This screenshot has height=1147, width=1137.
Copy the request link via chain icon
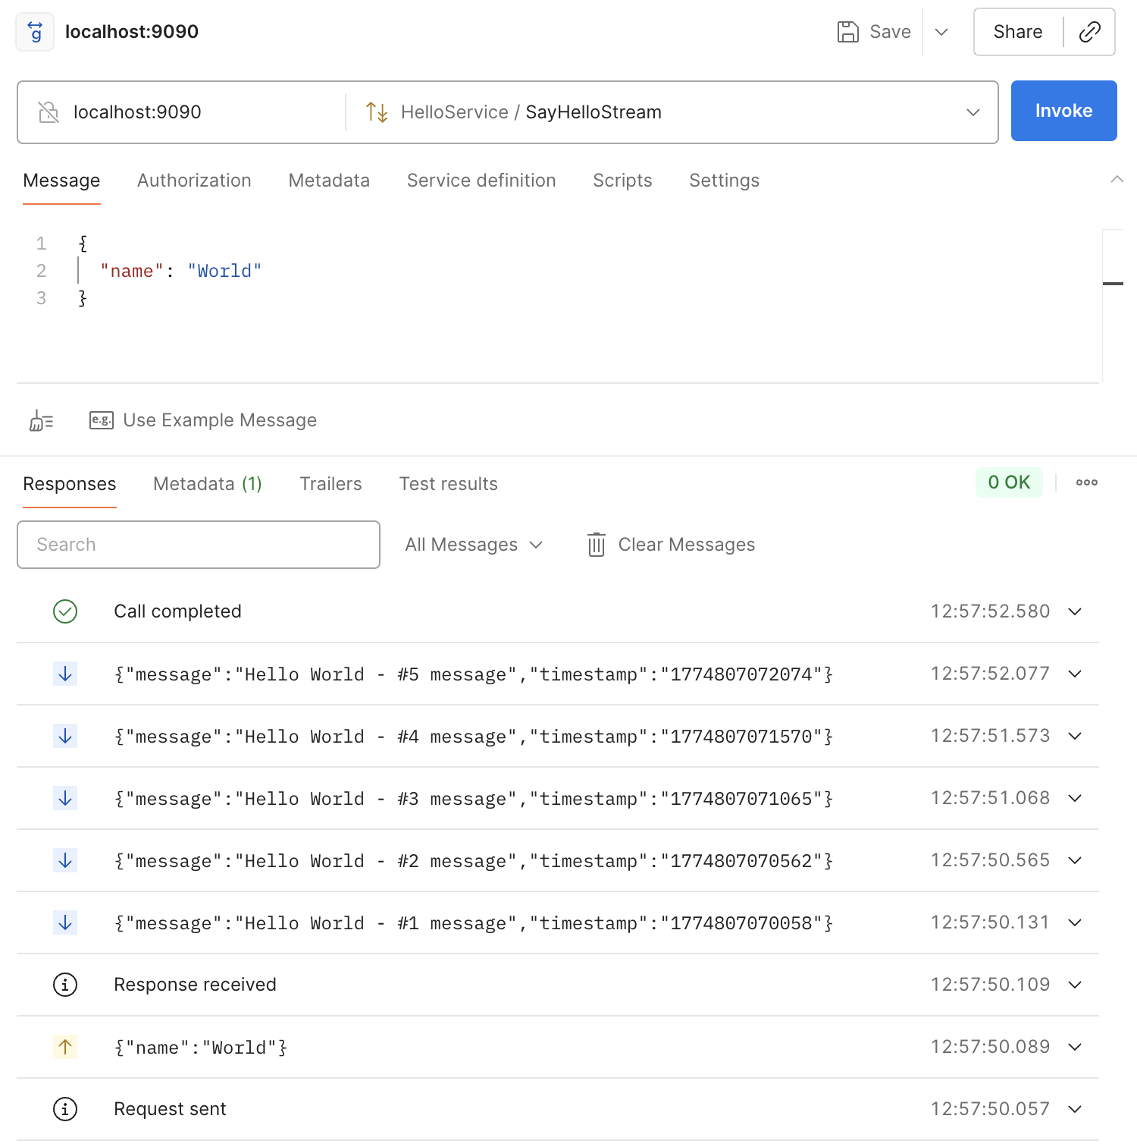1089,32
